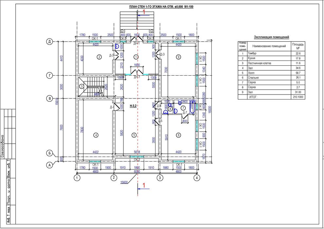Select the ОК-2 window label
The height and width of the screenshot is (229, 324).
pos(137,160)
